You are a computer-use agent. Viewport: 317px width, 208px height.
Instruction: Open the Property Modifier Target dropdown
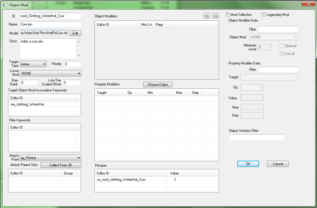point(270,77)
